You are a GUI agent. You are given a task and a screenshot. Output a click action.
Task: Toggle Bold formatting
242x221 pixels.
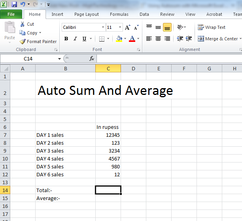[x=66, y=39]
